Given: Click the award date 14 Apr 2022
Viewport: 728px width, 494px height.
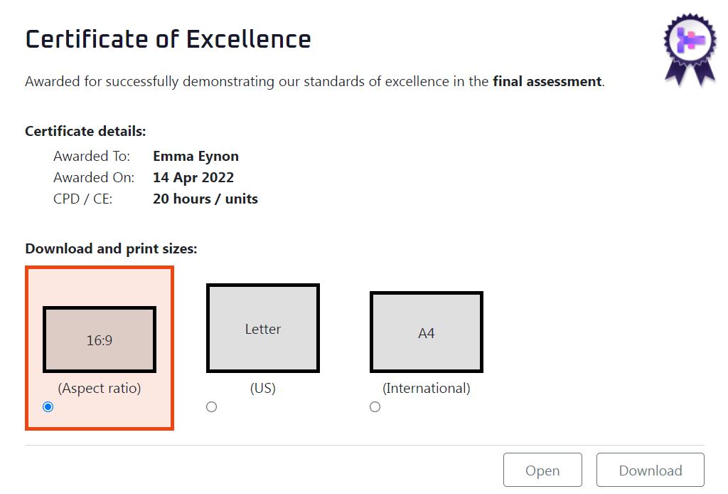Looking at the screenshot, I should (x=193, y=178).
